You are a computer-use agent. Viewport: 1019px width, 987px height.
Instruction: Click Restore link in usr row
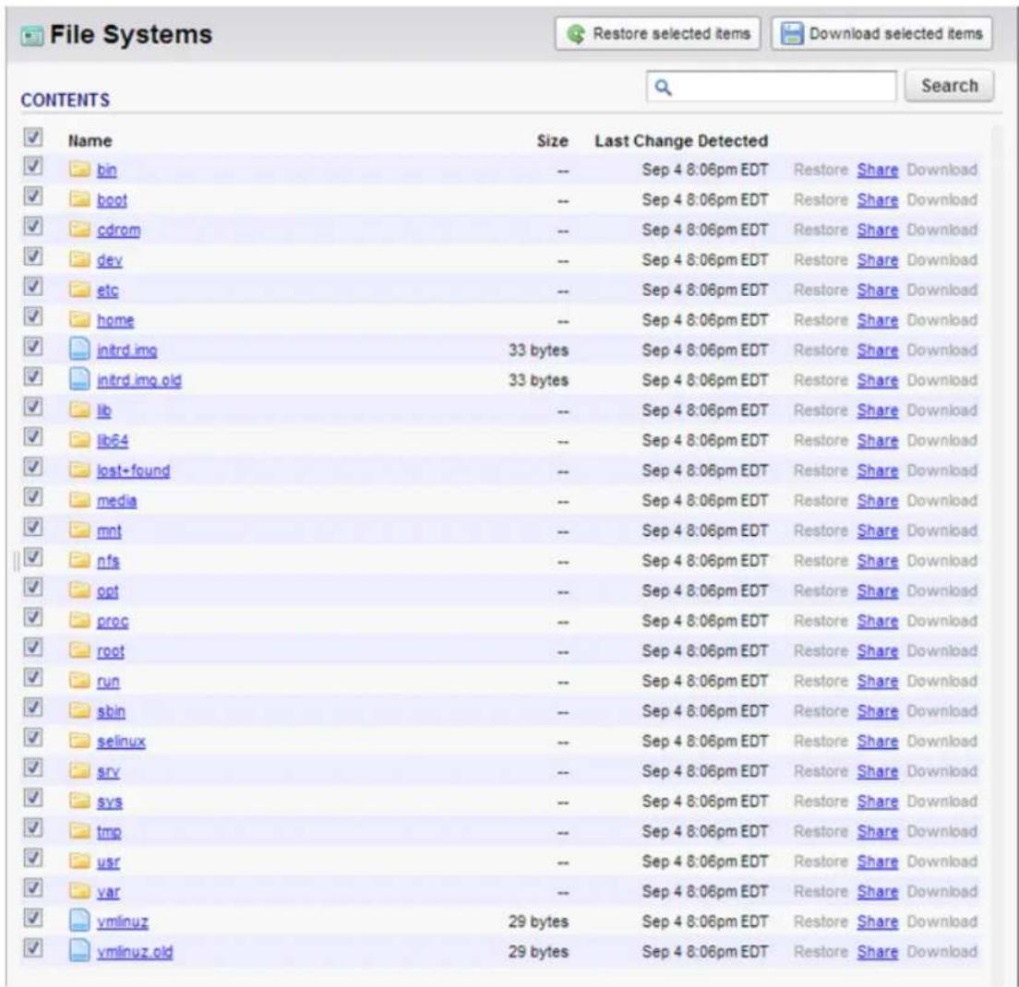click(821, 862)
